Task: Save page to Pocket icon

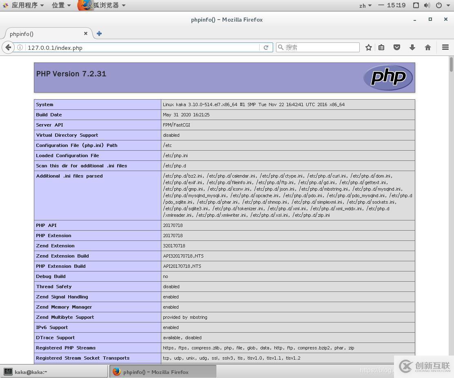Action: pos(397,47)
